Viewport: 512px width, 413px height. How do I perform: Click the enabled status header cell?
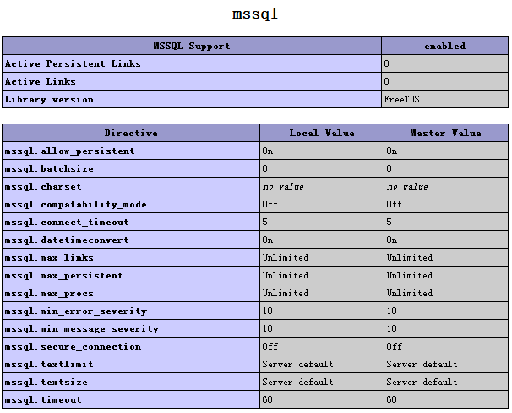click(444, 46)
